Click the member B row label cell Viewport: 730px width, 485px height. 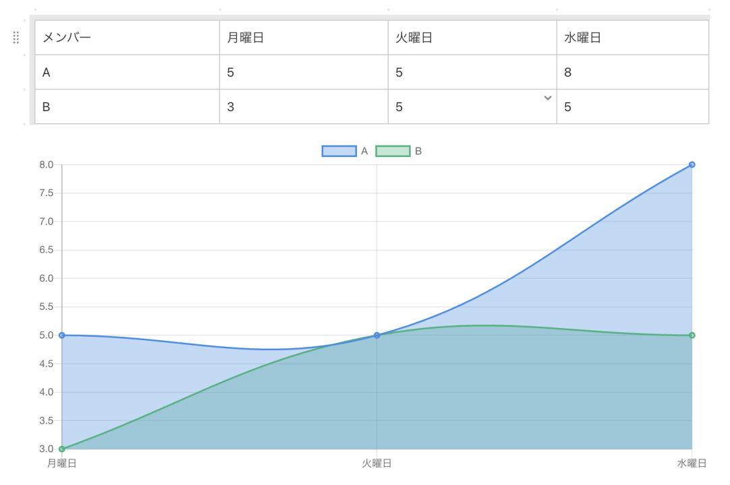127,106
